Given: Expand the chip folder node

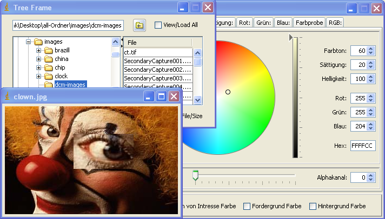Looking at the screenshot, I should click(x=38, y=67).
